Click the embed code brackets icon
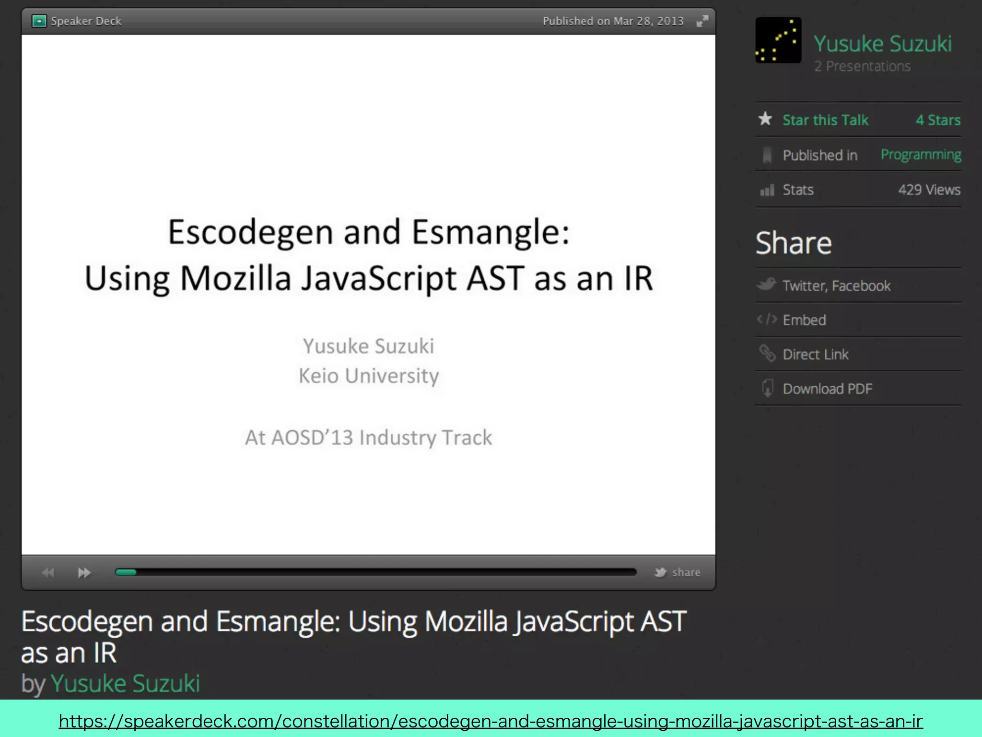Screen dimensions: 982x737 (767, 320)
